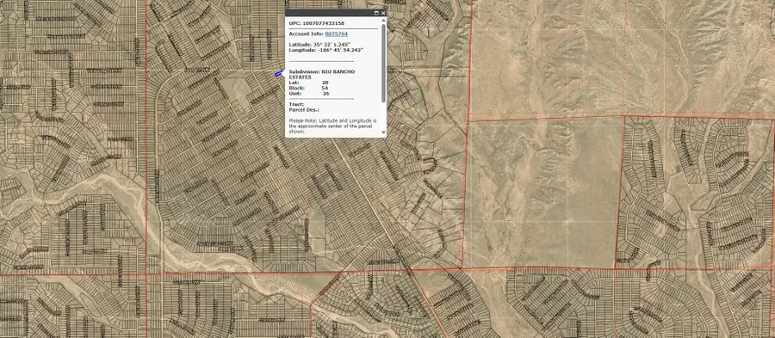Click the popup scroll down arrow
Image resolution: width=775 pixels, height=338 pixels.
(x=383, y=132)
